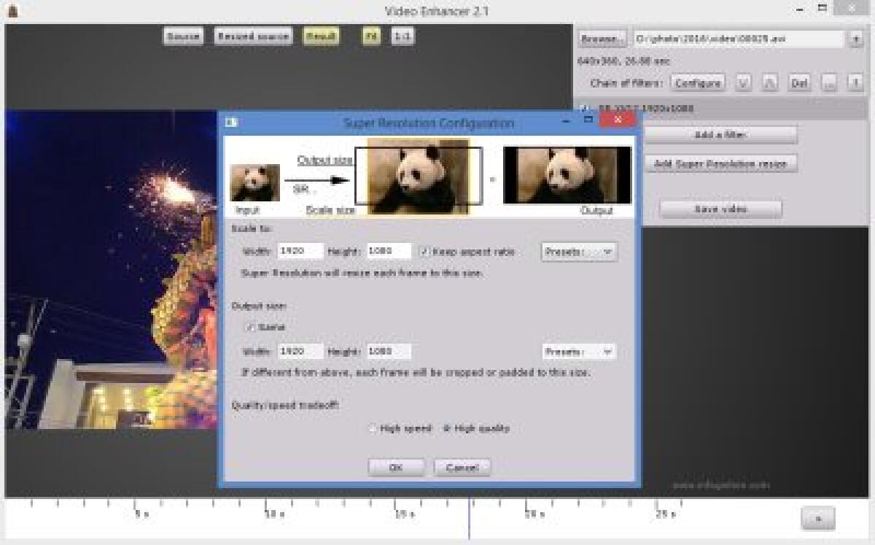Select the Fit zoom view button
Screen dimensions: 875x545
click(x=373, y=36)
